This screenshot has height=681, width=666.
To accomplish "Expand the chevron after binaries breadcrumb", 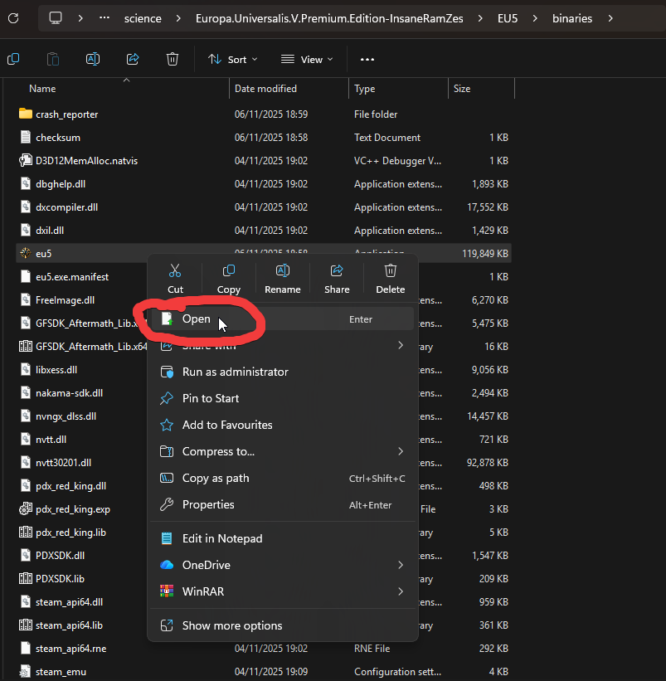I will point(610,18).
